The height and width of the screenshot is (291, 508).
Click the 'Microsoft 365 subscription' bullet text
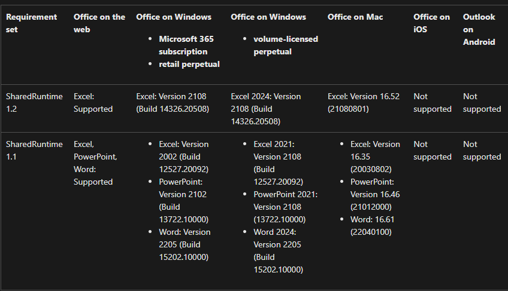(186, 45)
